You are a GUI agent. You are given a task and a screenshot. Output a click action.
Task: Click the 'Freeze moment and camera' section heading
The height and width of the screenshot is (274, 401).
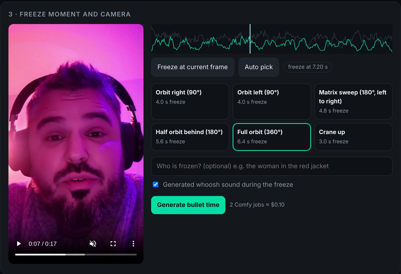(70, 14)
